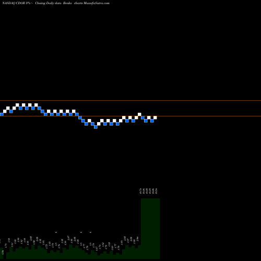Click the chart title 'NASDAQ CDOR' text
The image size is (261, 261).
(14, 3)
